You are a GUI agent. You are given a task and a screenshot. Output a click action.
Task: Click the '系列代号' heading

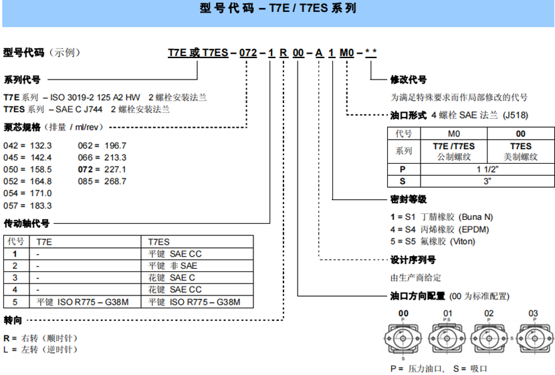(x=22, y=80)
